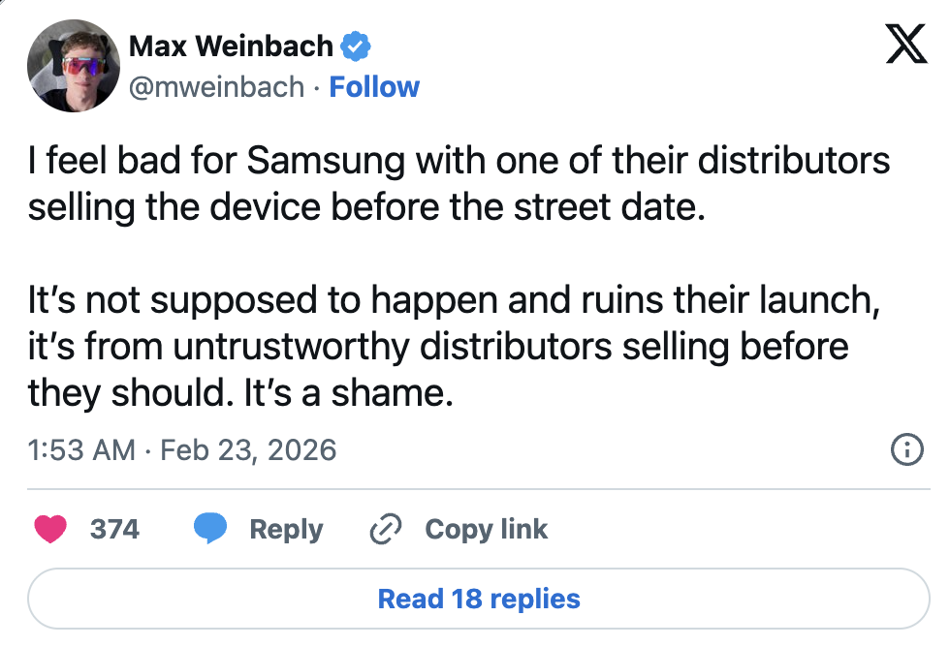
Task: Click the X logo icon
Action: (906, 46)
